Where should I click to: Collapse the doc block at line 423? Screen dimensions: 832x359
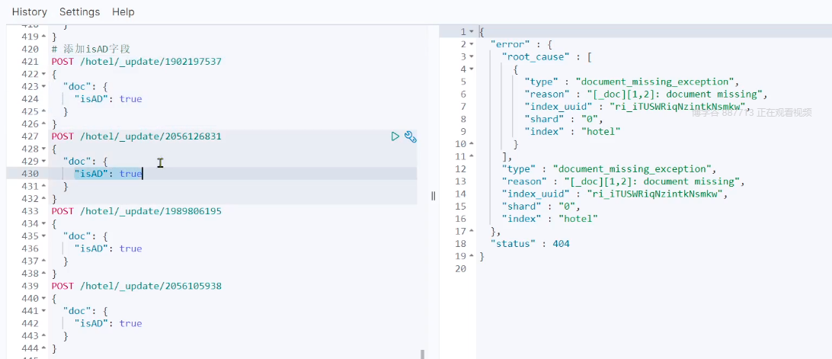click(x=44, y=87)
